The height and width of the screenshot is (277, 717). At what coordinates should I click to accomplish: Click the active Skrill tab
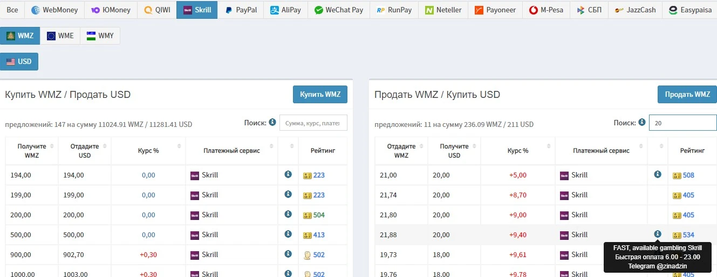click(197, 10)
